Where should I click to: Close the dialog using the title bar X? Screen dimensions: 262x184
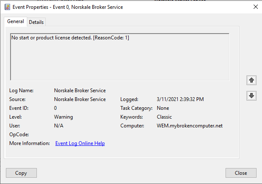click(255, 7)
